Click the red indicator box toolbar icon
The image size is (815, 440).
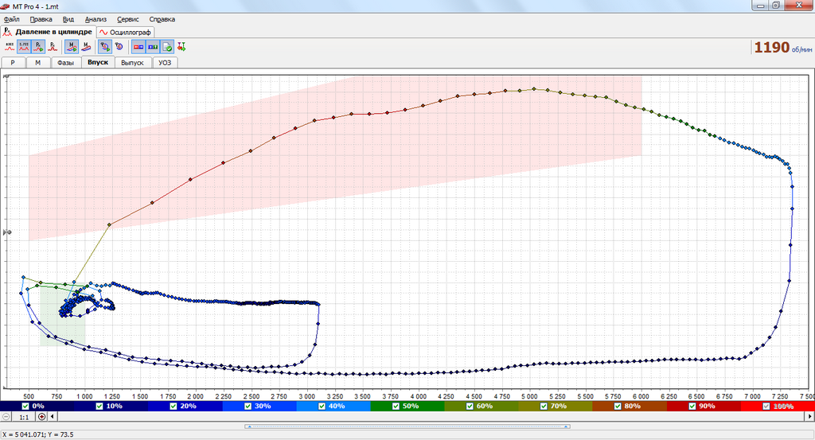138,47
